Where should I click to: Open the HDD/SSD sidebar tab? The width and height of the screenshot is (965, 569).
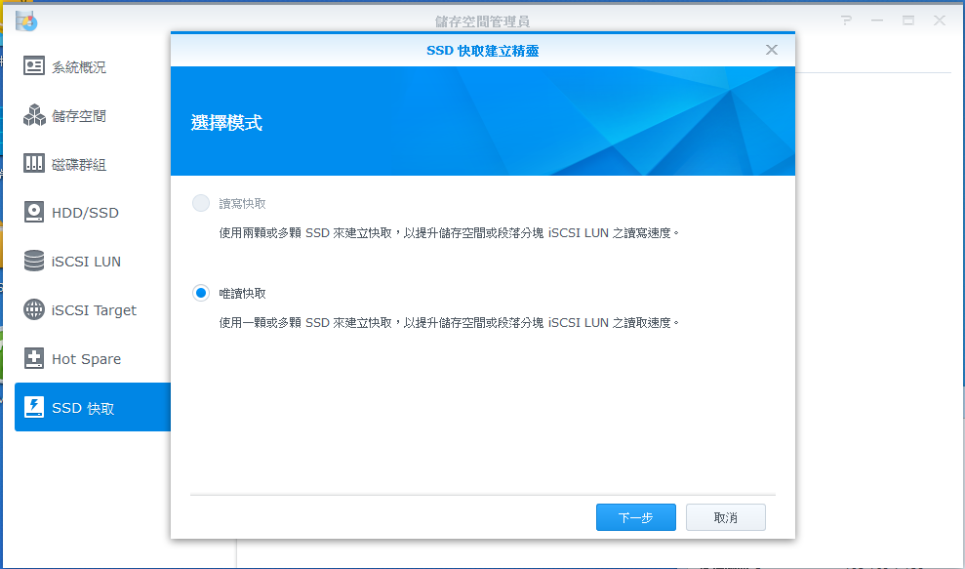[x=93, y=213]
